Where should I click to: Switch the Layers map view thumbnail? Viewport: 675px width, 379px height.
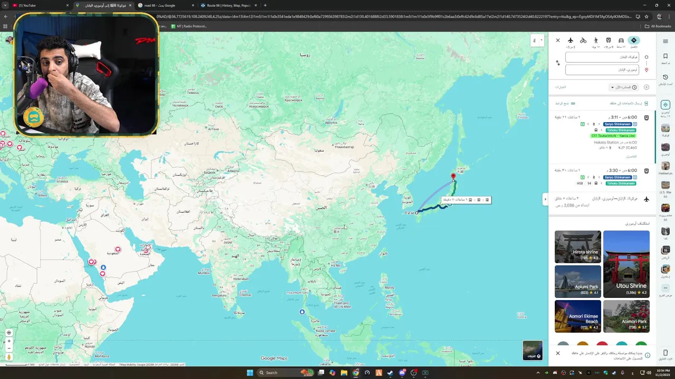[x=533, y=350]
